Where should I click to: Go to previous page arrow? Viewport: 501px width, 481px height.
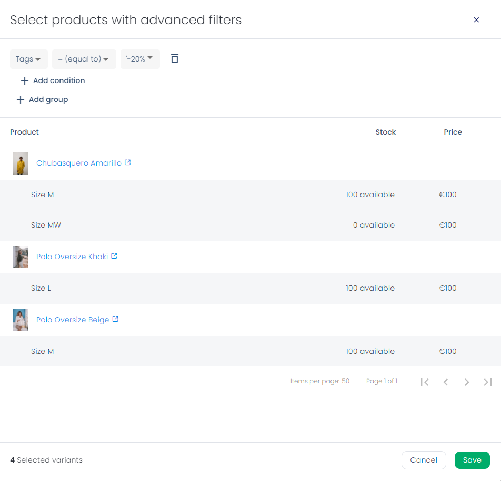[x=446, y=382]
